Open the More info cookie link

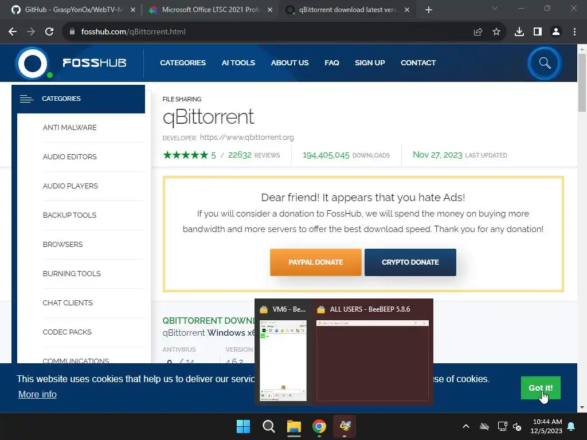click(x=37, y=394)
